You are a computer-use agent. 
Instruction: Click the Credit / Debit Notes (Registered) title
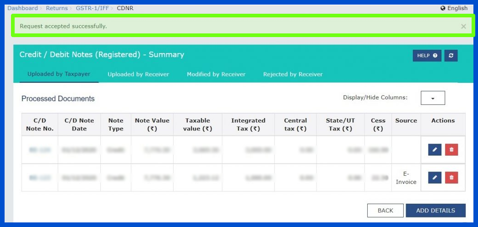click(x=102, y=54)
